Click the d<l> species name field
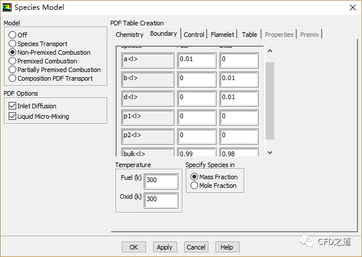The height and width of the screenshot is (257, 362). coord(148,99)
